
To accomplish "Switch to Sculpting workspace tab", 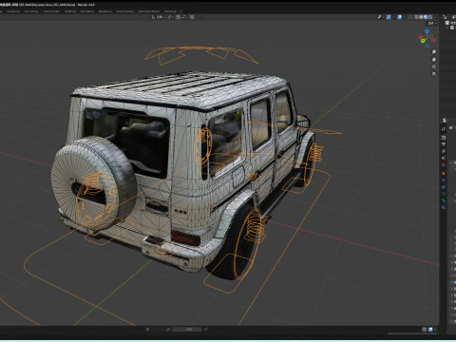I will [x=13, y=11].
